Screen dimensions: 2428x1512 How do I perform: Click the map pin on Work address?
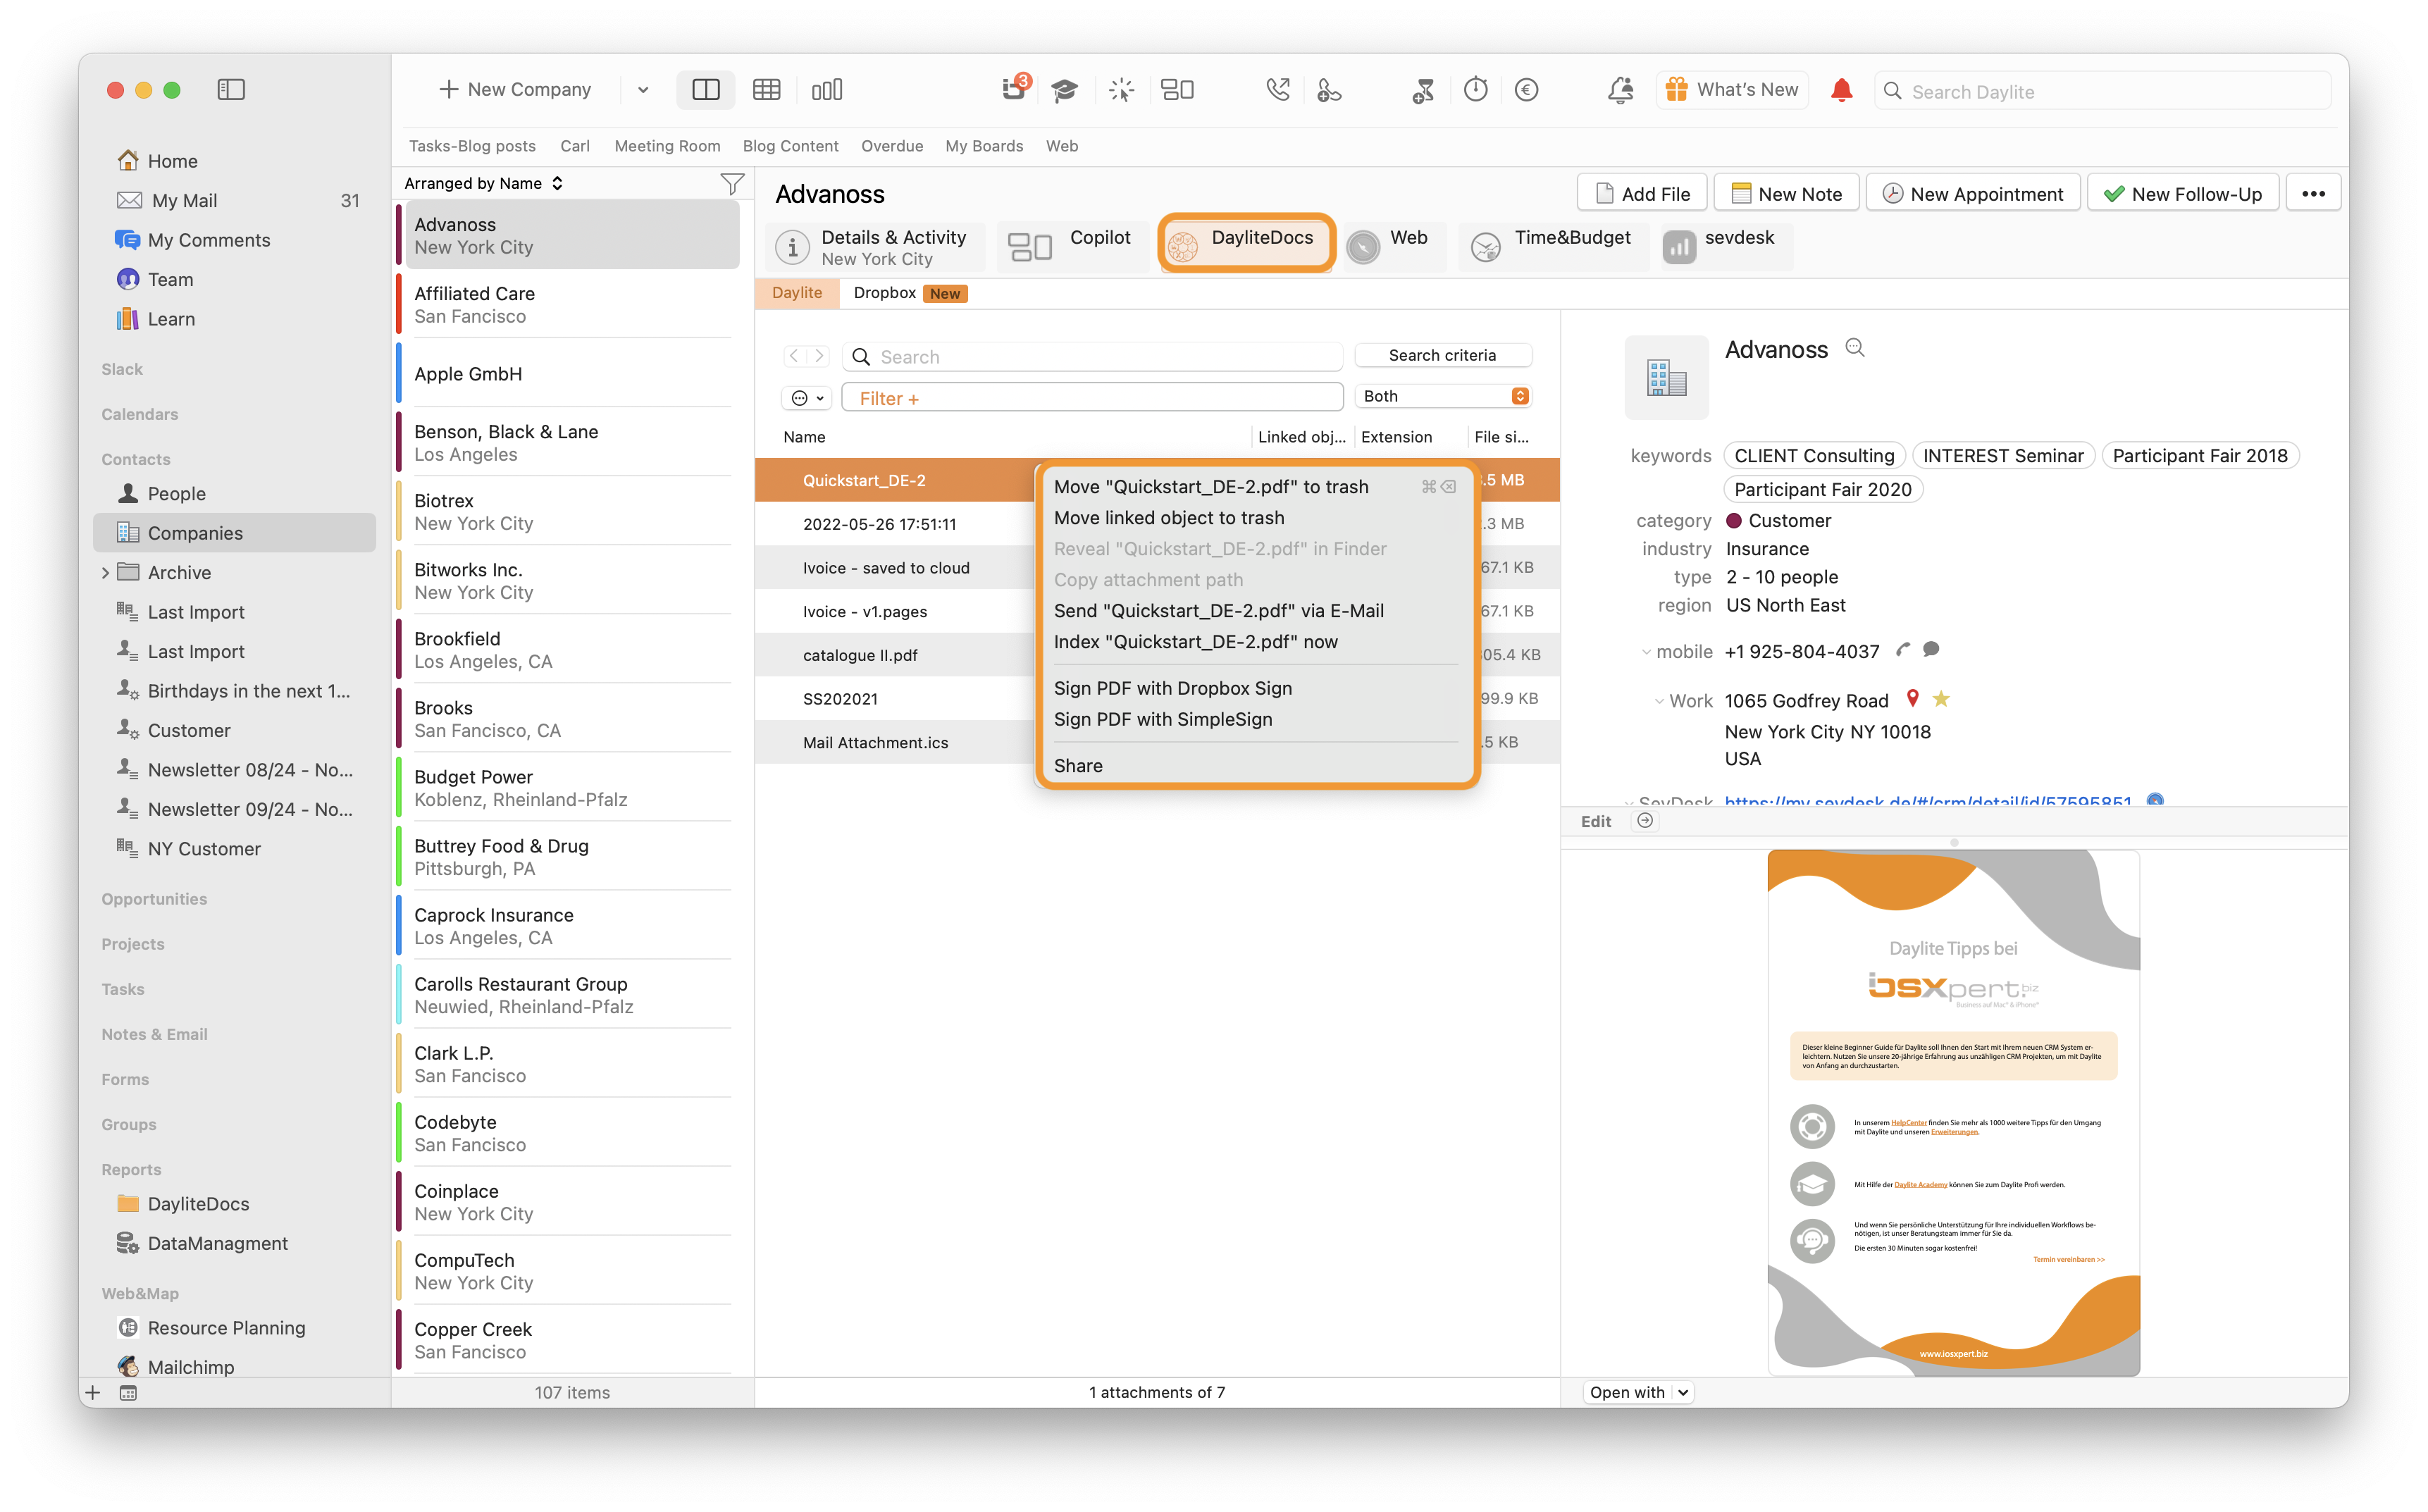(1912, 699)
